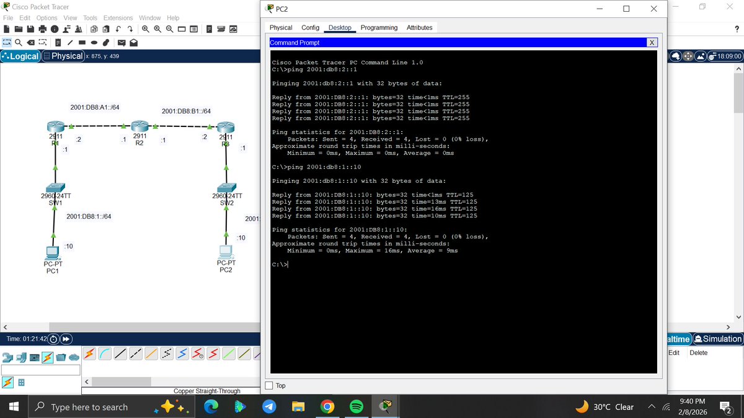The image size is (744, 418).
Task: Click the Add Complex PDU open envelope icon
Action: point(133,43)
